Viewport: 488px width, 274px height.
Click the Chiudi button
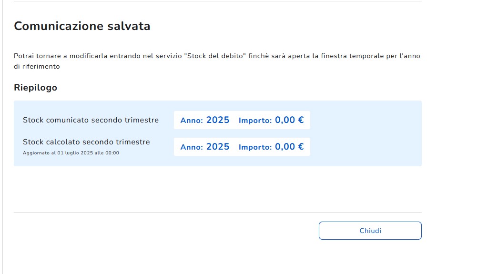tap(370, 231)
